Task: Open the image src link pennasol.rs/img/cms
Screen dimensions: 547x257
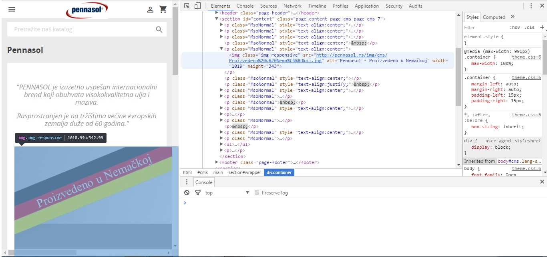Action: pyautogui.click(x=308, y=58)
